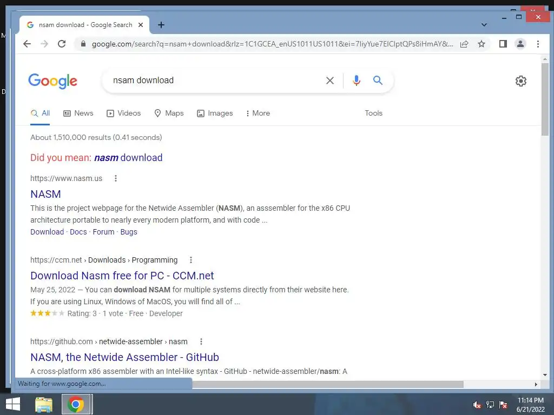The image size is (554, 415).
Task: Open options for ccm.net result
Action: click(x=191, y=260)
